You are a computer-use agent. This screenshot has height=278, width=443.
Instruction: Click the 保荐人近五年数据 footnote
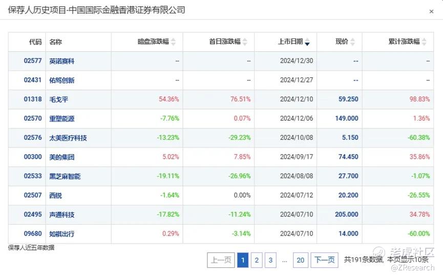(31, 248)
